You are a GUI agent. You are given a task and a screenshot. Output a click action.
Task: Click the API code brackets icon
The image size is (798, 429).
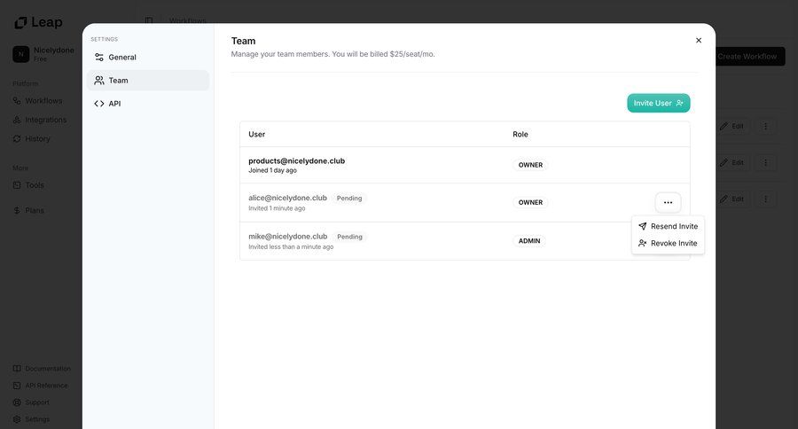[99, 104]
